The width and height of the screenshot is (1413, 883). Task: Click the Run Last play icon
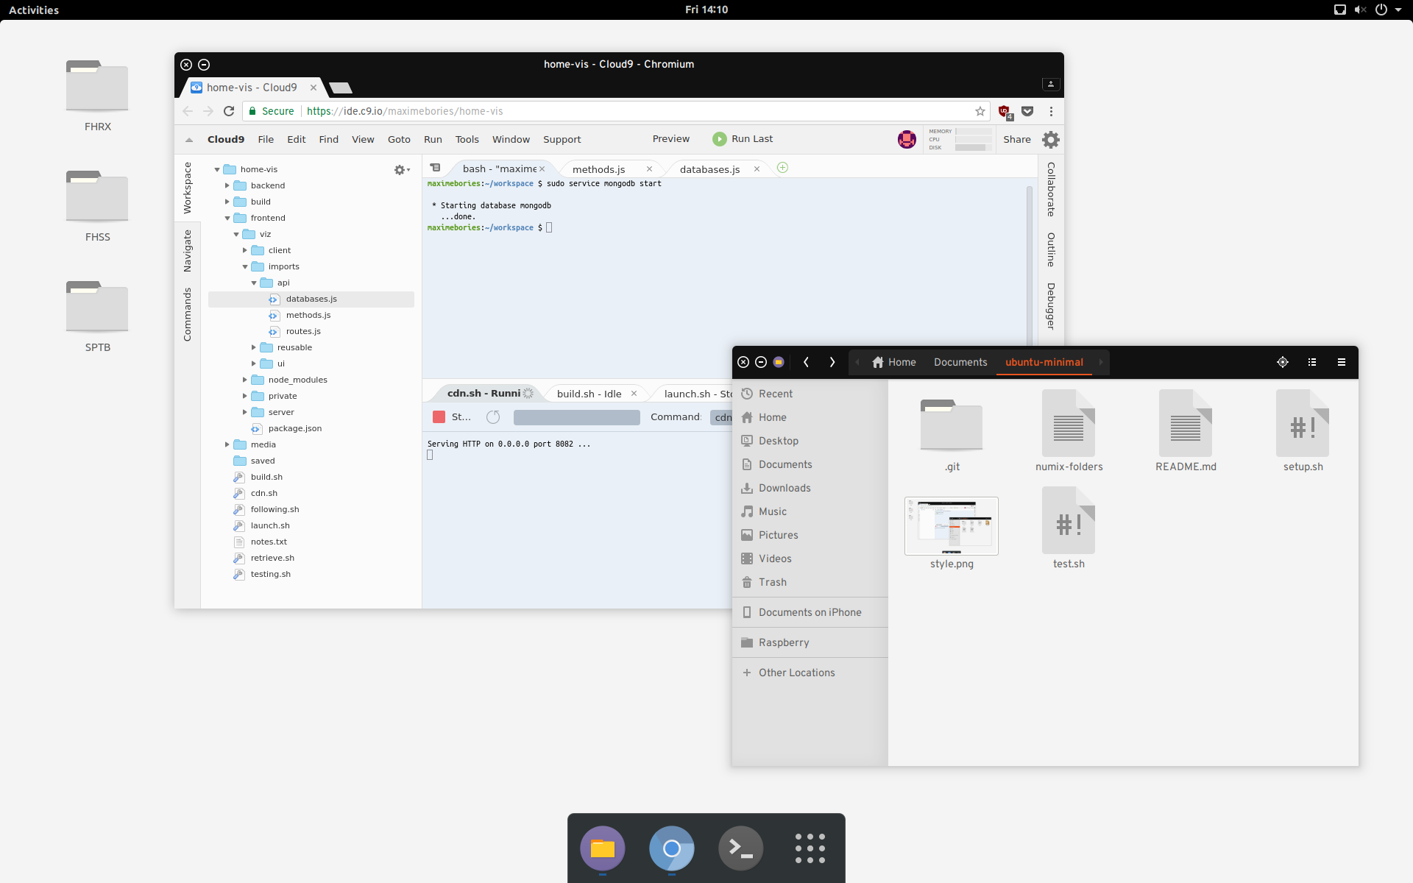click(x=719, y=139)
